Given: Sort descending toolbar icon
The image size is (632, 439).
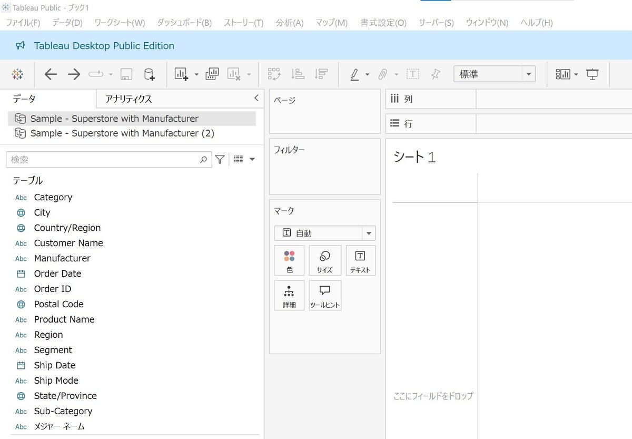Looking at the screenshot, I should click(x=321, y=74).
